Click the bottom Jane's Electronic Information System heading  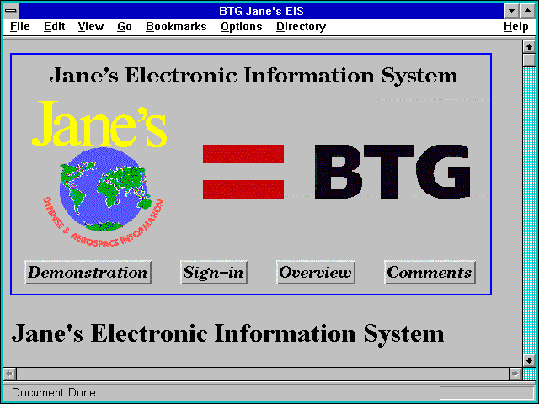pos(227,334)
